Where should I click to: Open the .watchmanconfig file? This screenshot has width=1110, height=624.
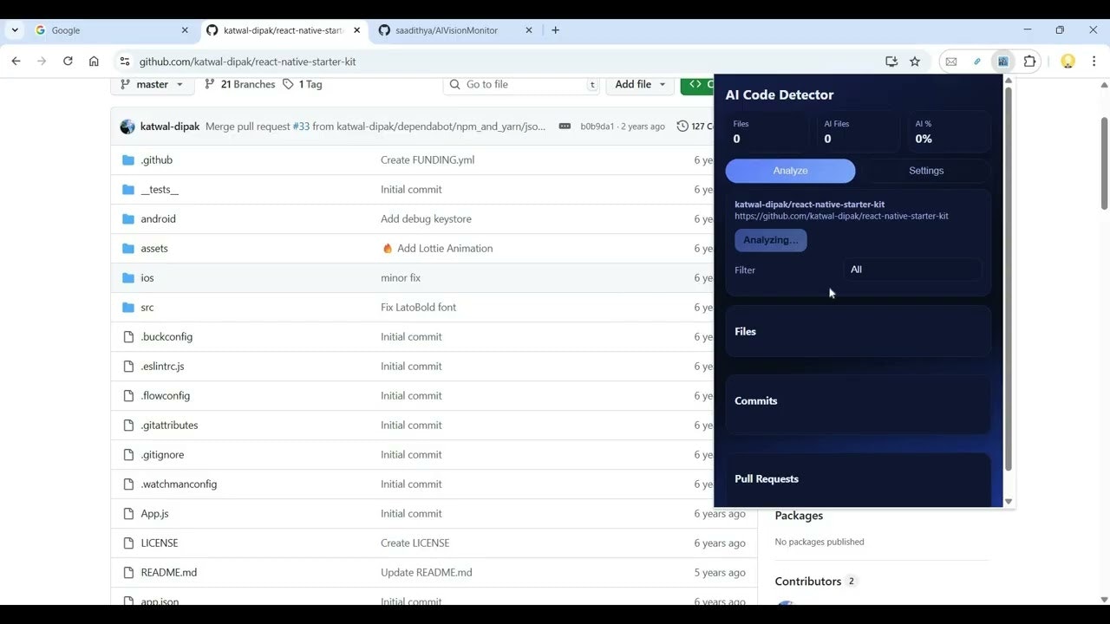pyautogui.click(x=179, y=484)
